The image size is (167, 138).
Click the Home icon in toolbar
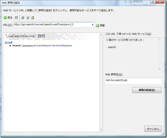click(33, 18)
